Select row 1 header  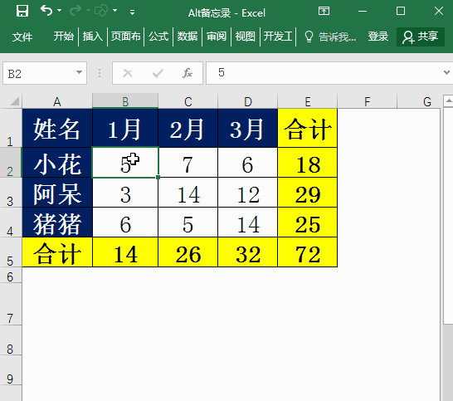(11, 128)
